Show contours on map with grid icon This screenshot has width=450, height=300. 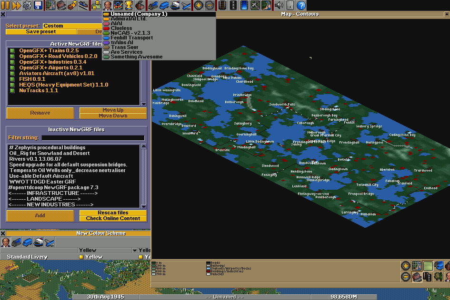[x=417, y=266]
